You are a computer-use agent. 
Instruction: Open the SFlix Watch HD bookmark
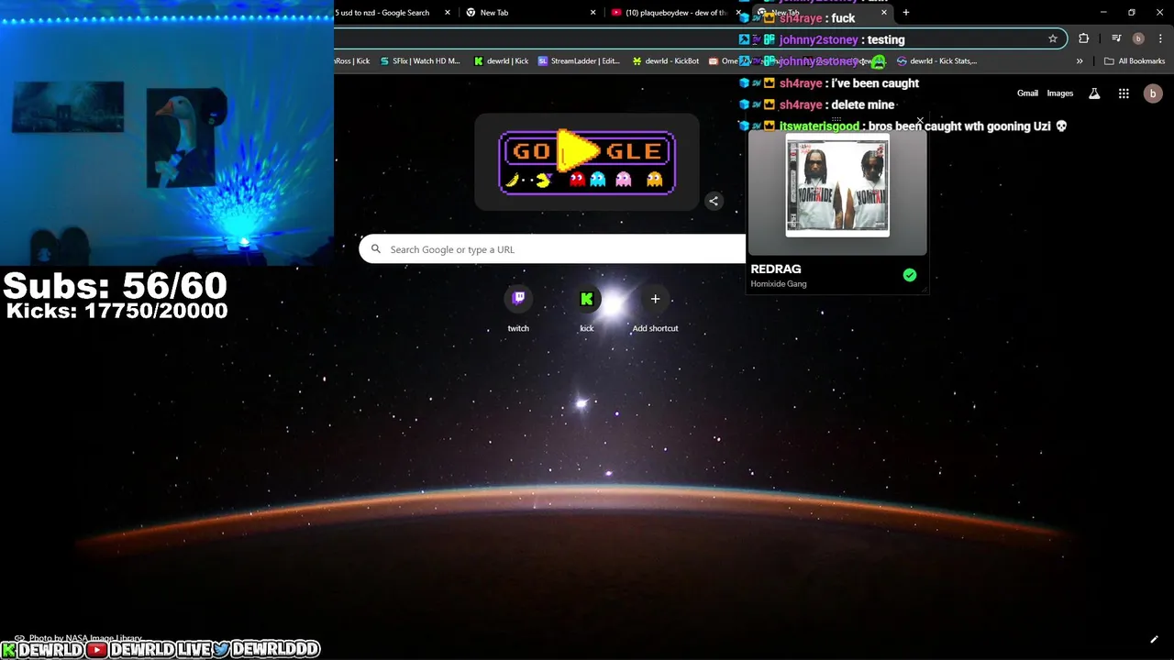coord(420,61)
